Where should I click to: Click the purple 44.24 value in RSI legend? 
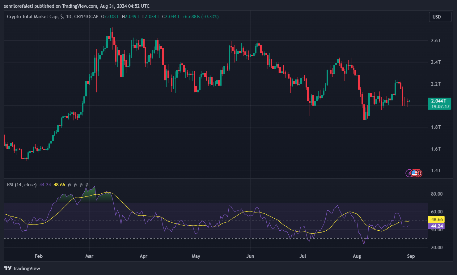(x=45, y=185)
